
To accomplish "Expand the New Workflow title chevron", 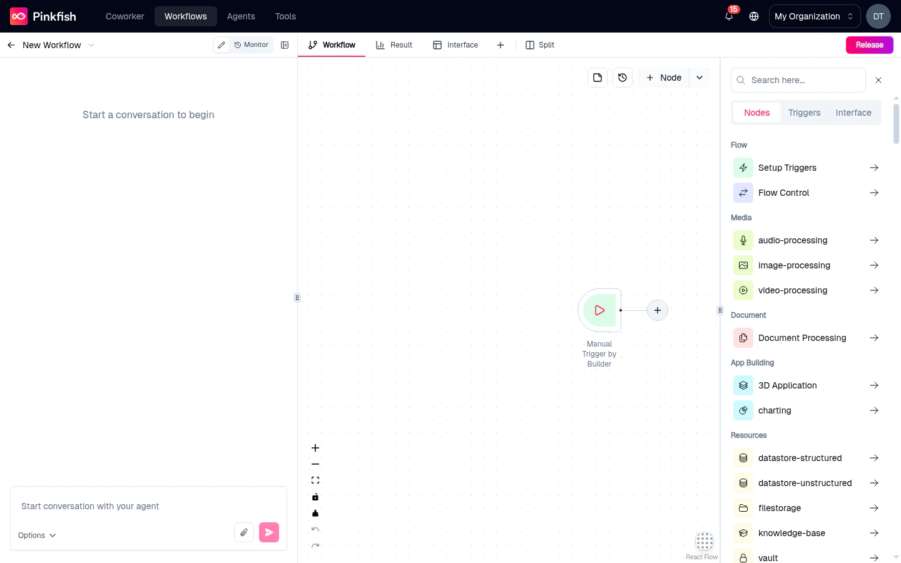I will (91, 45).
